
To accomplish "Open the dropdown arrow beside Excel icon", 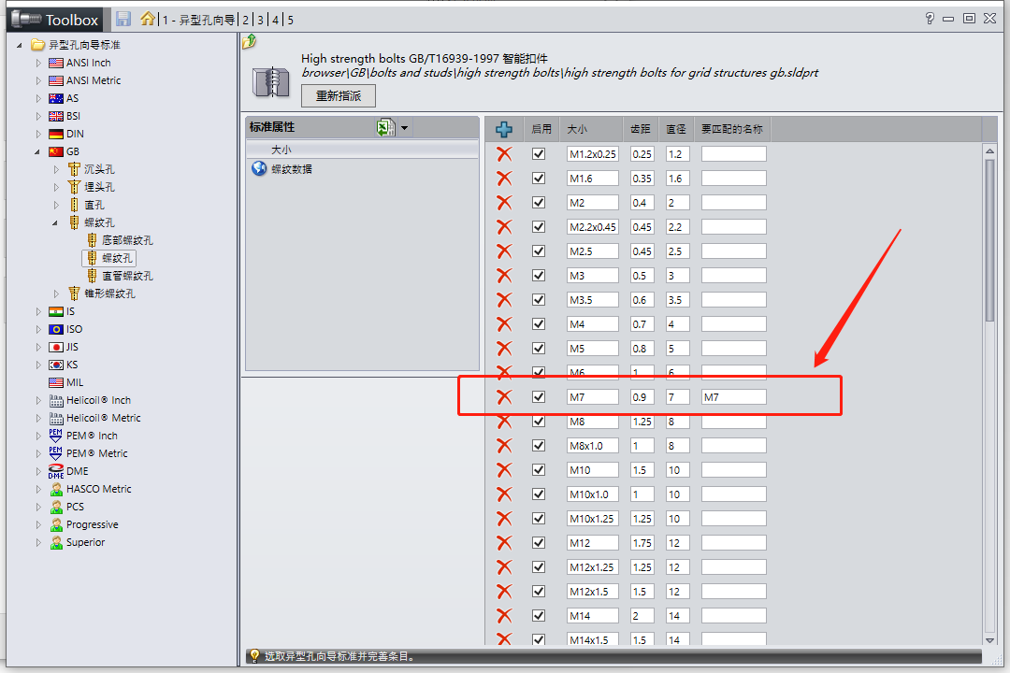I will pyautogui.click(x=404, y=129).
